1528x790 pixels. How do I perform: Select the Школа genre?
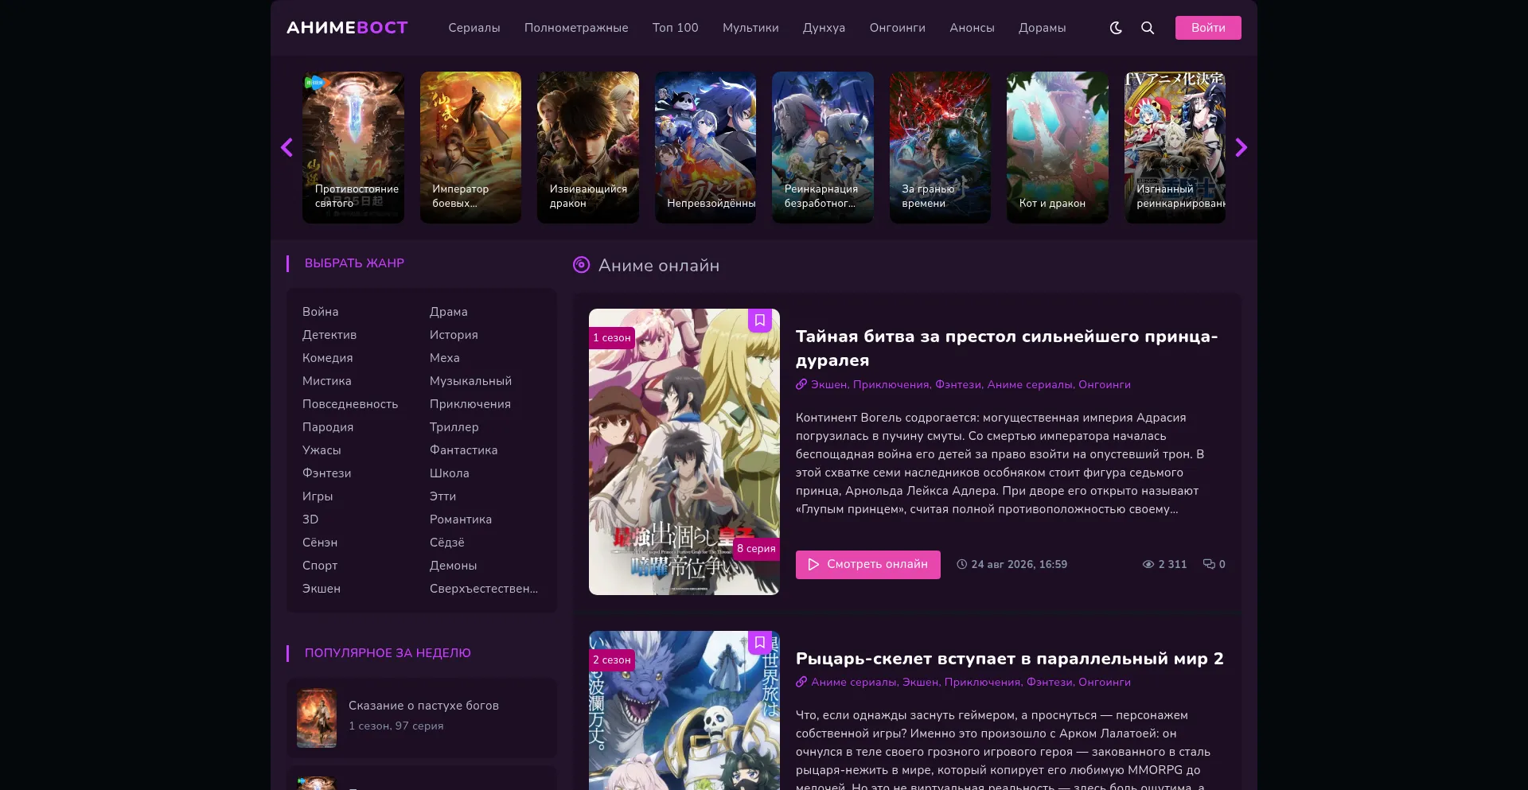[x=450, y=473]
